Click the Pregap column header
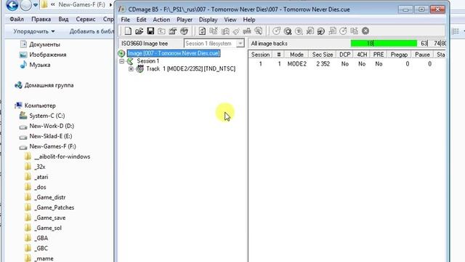465x262 pixels. coord(399,55)
